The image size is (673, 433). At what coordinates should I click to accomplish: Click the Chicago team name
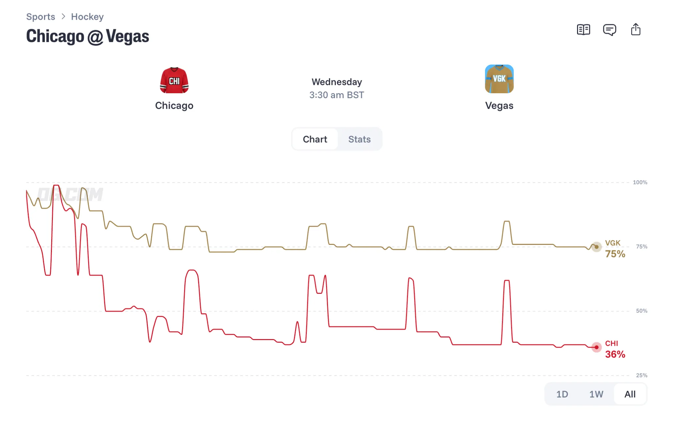(x=174, y=105)
